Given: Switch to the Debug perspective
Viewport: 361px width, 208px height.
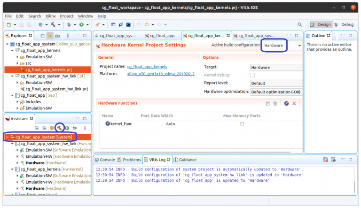Looking at the screenshot, I should [x=344, y=24].
